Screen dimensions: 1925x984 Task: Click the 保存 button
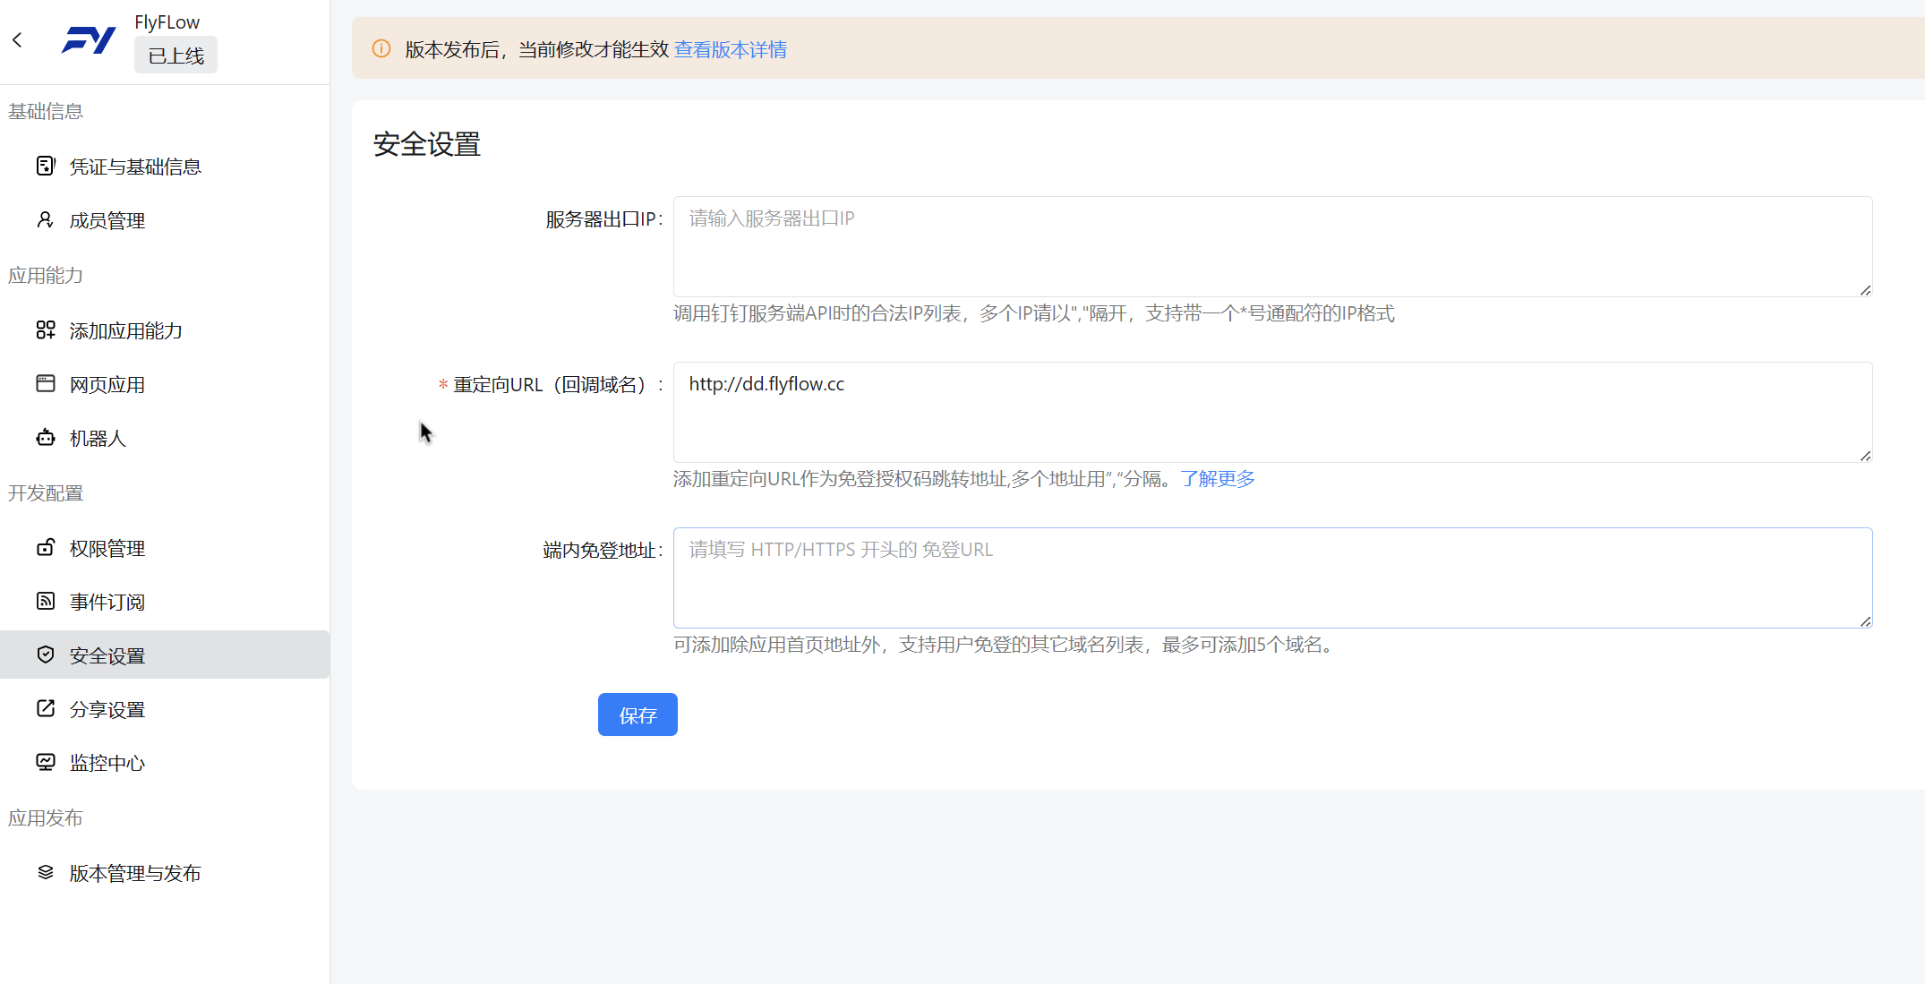point(637,714)
